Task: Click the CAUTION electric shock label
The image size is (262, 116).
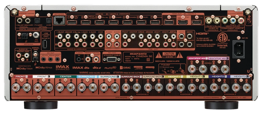Action: point(169,55)
